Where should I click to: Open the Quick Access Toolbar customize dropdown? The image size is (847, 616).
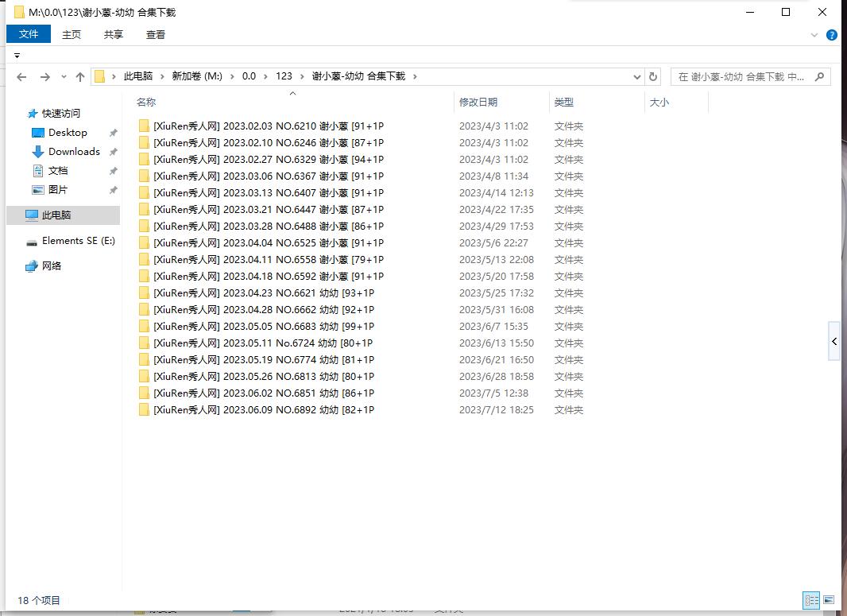coord(17,56)
